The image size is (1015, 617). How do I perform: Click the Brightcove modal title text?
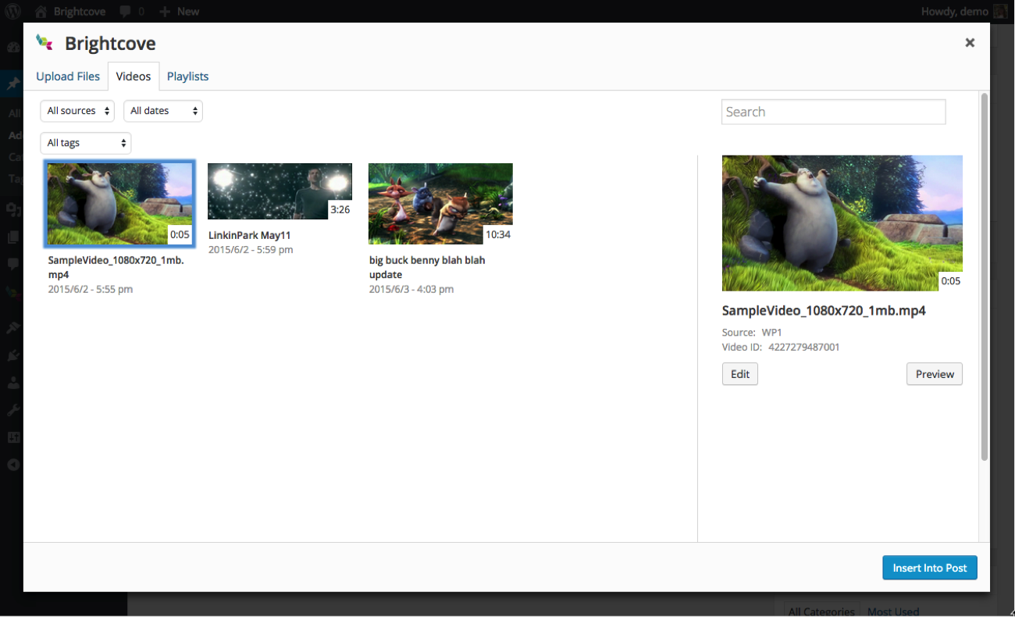(110, 44)
